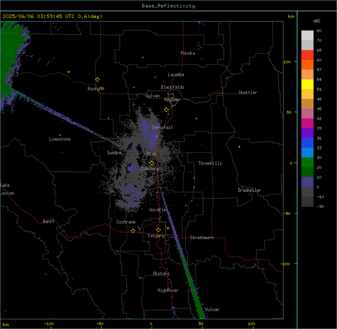Click the Lacombe label

click(176, 75)
